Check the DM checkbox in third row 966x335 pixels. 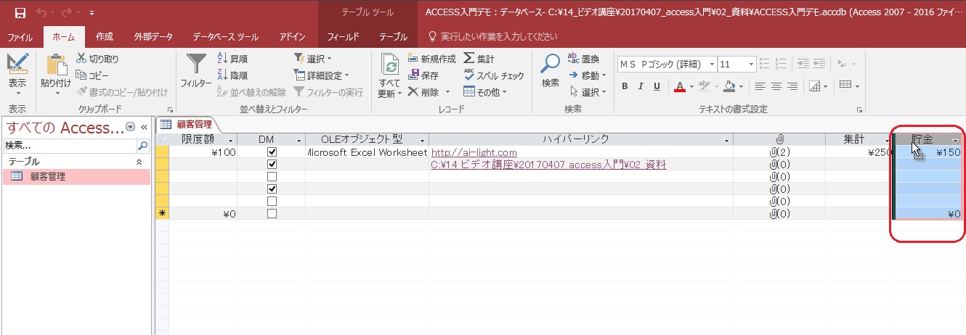tap(272, 176)
